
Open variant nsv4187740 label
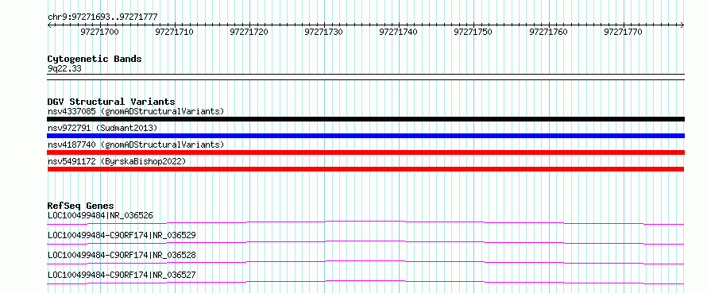136,145
